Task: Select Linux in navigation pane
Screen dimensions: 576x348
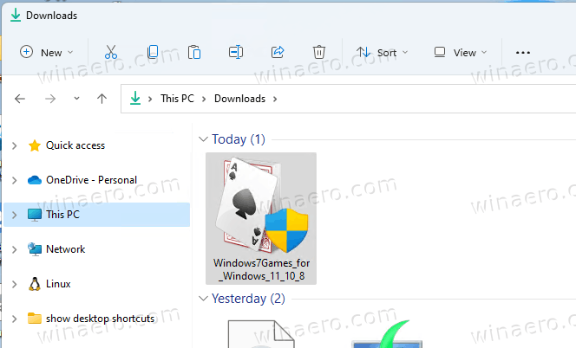Action: (x=58, y=284)
